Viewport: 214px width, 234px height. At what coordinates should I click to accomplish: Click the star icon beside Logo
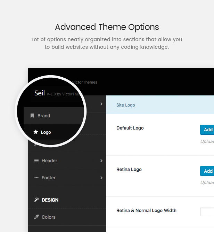point(36,132)
